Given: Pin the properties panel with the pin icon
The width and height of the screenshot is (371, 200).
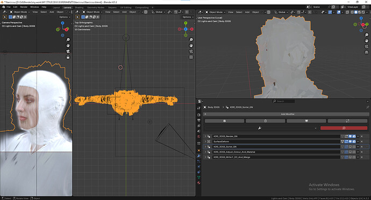Looking at the screenshot, I should pos(367,107).
